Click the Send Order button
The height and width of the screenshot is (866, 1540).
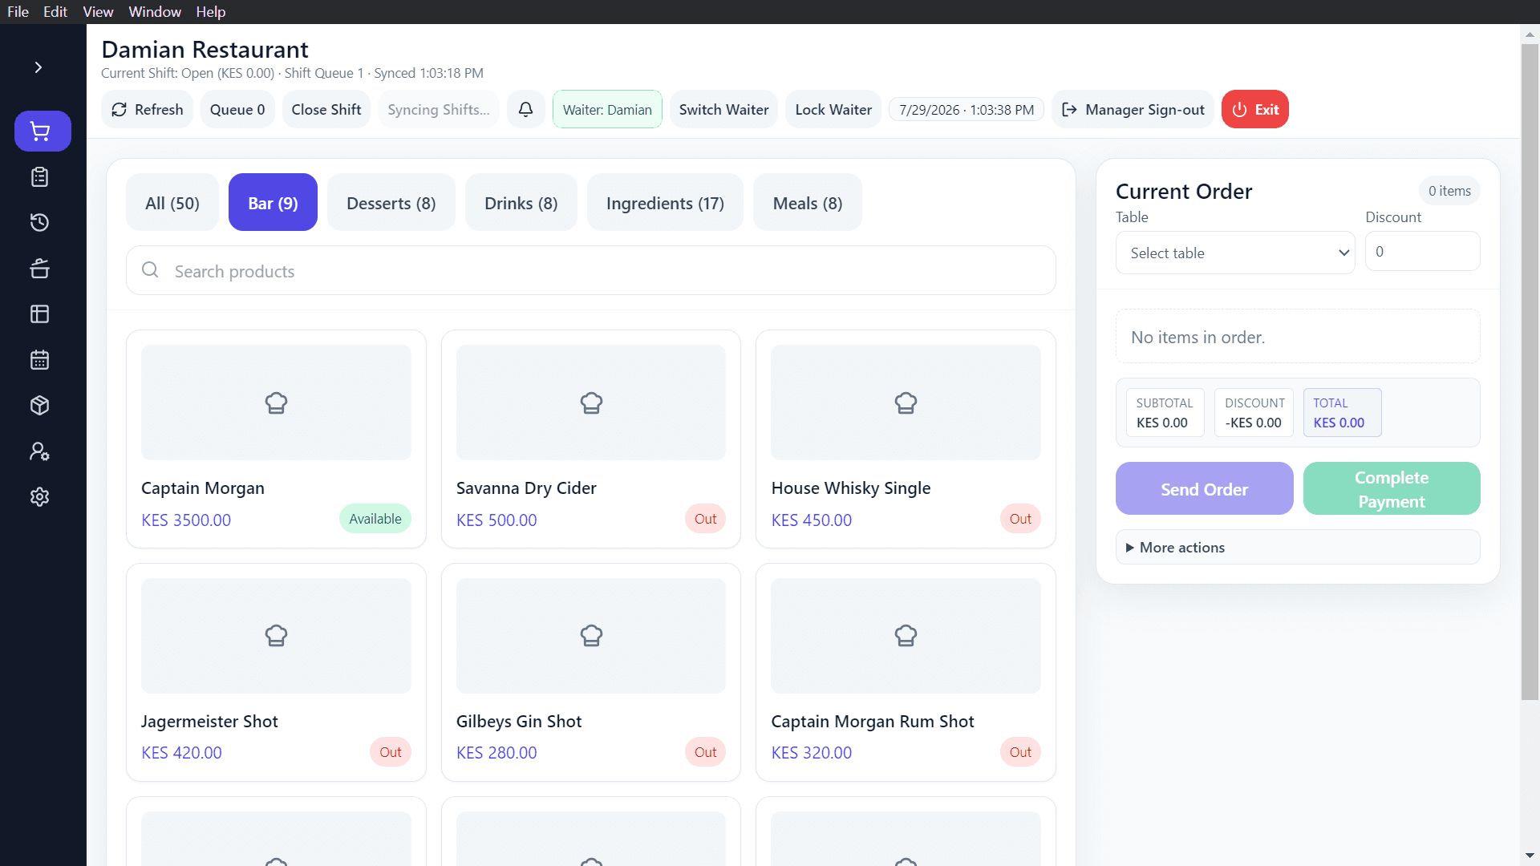pyautogui.click(x=1204, y=489)
